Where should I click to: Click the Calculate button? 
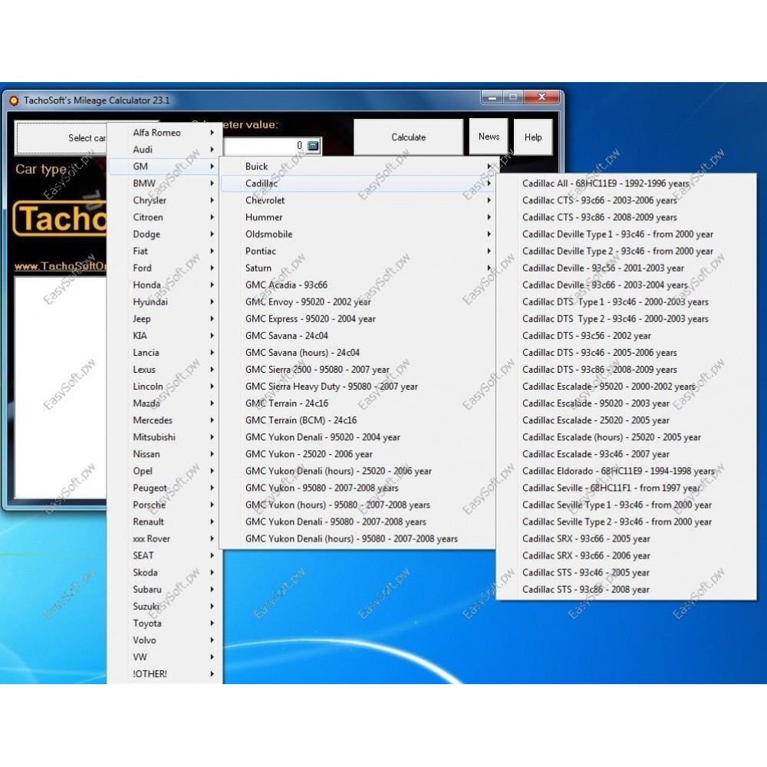click(x=409, y=137)
